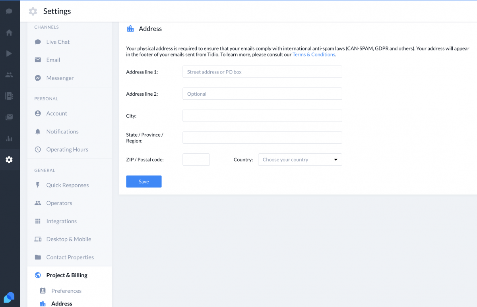
Task: Go to the home dashboard icon
Action: [x=9, y=33]
